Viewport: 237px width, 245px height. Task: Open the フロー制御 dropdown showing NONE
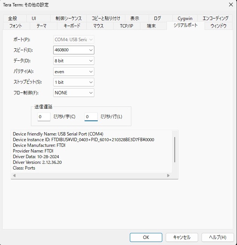[74, 92]
